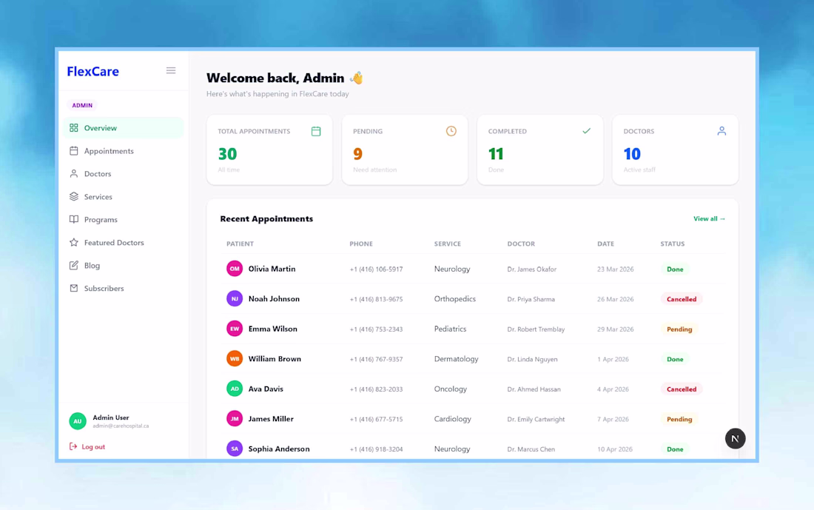The height and width of the screenshot is (510, 814).
Task: Click the Admin User name
Action: click(x=110, y=417)
